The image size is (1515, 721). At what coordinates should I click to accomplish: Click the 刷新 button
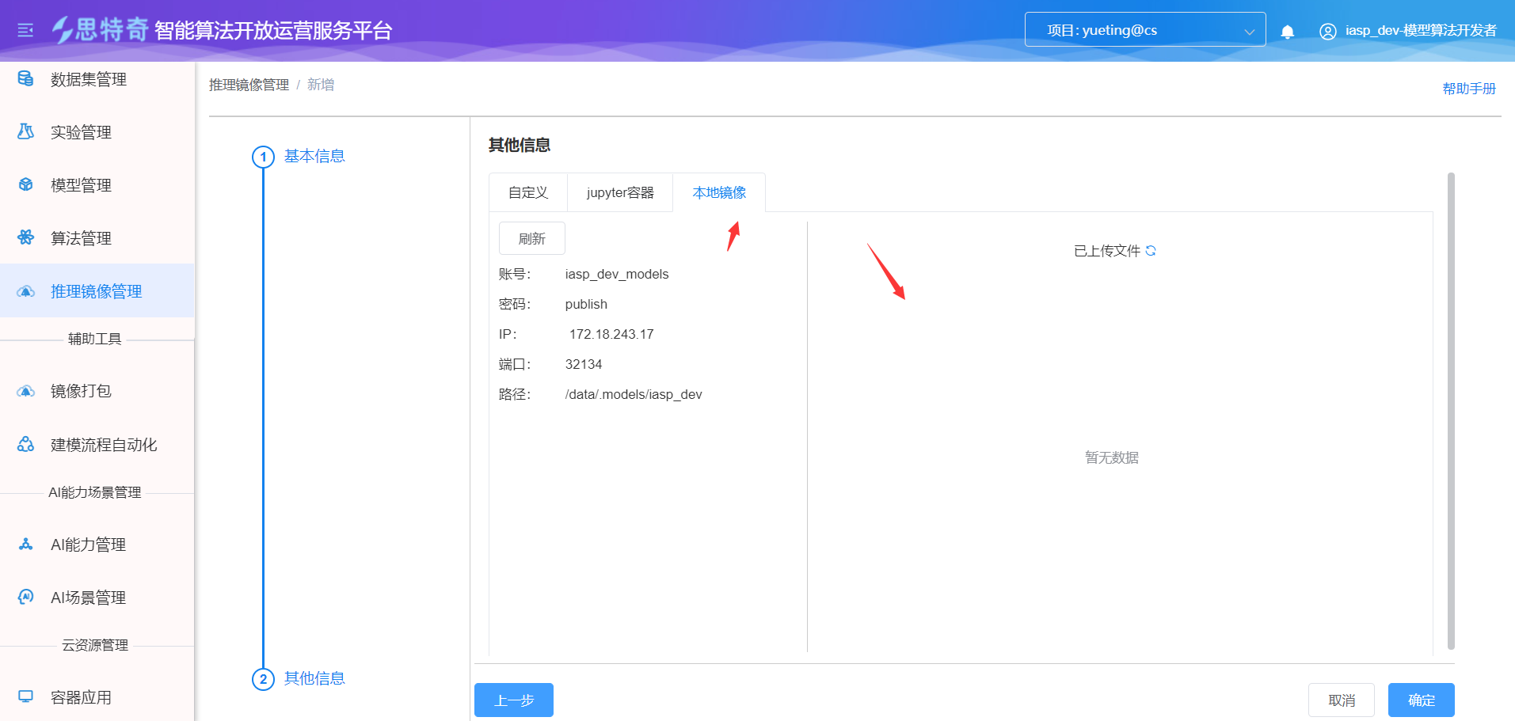(532, 238)
